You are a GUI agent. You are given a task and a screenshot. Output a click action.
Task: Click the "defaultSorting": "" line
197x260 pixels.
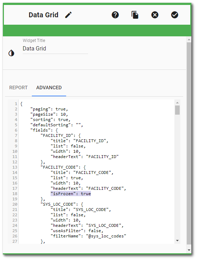[x=57, y=125]
